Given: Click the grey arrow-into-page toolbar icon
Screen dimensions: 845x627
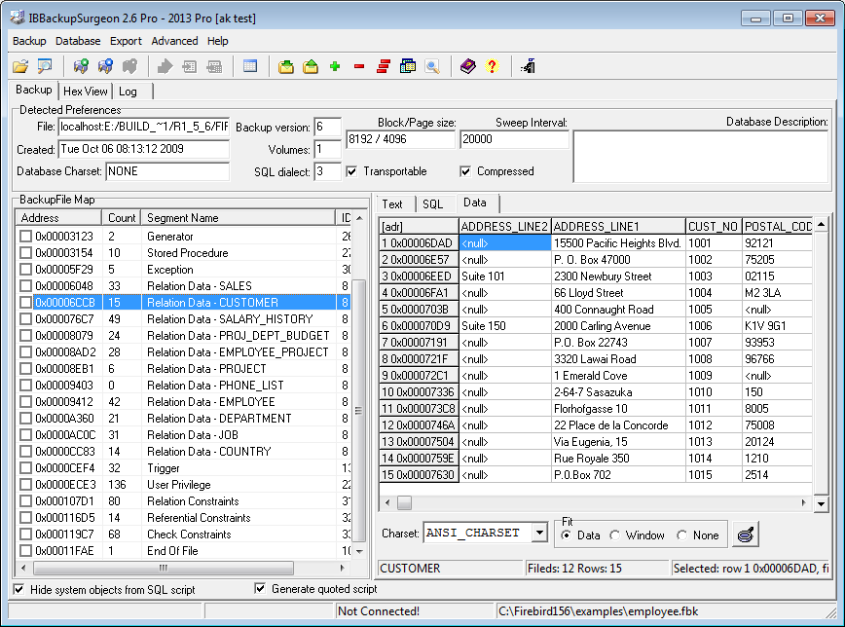Looking at the screenshot, I should pyautogui.click(x=190, y=67).
